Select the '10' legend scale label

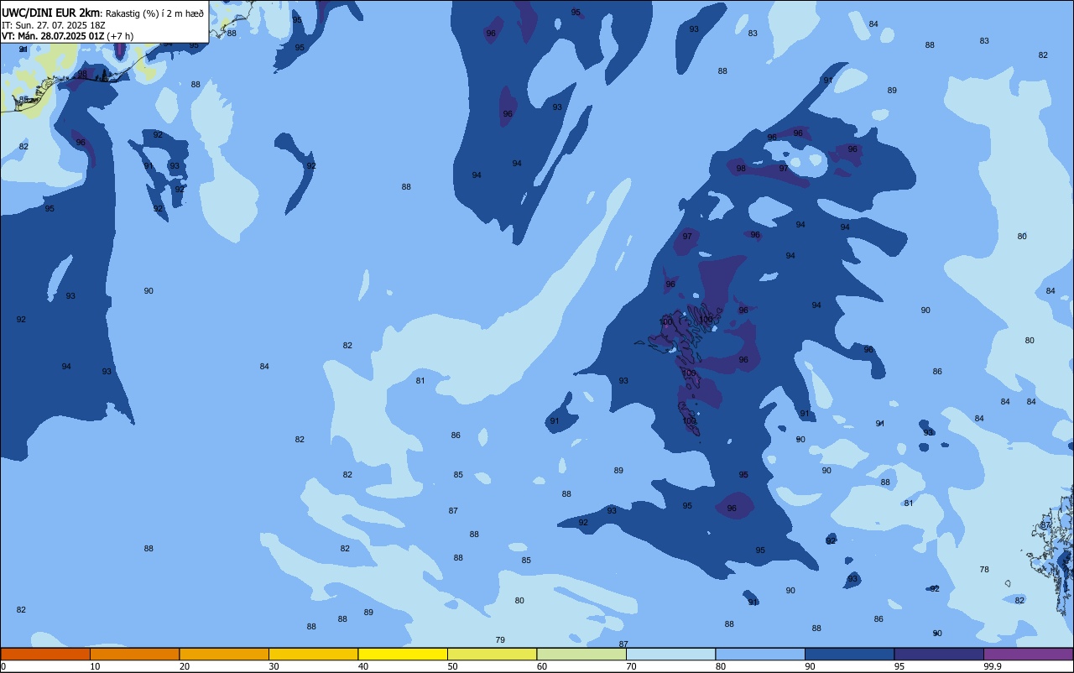tap(96, 666)
